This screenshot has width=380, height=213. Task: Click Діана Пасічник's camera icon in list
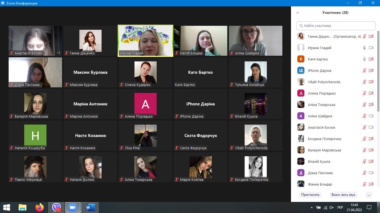click(371, 173)
